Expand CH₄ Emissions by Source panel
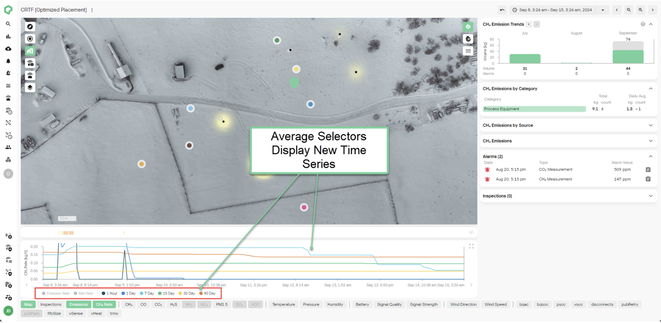 [x=651, y=126]
